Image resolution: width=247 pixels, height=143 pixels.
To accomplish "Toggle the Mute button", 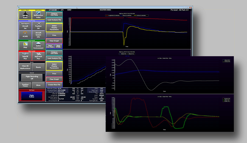I will pos(38,85).
